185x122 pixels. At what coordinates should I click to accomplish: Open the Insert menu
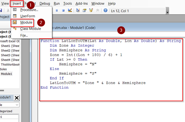[17, 3]
